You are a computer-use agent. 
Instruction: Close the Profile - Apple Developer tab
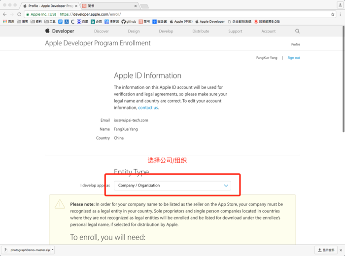click(x=76, y=6)
